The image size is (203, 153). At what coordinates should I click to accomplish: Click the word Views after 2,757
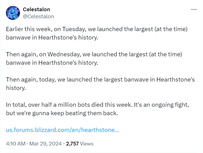tap(87, 144)
